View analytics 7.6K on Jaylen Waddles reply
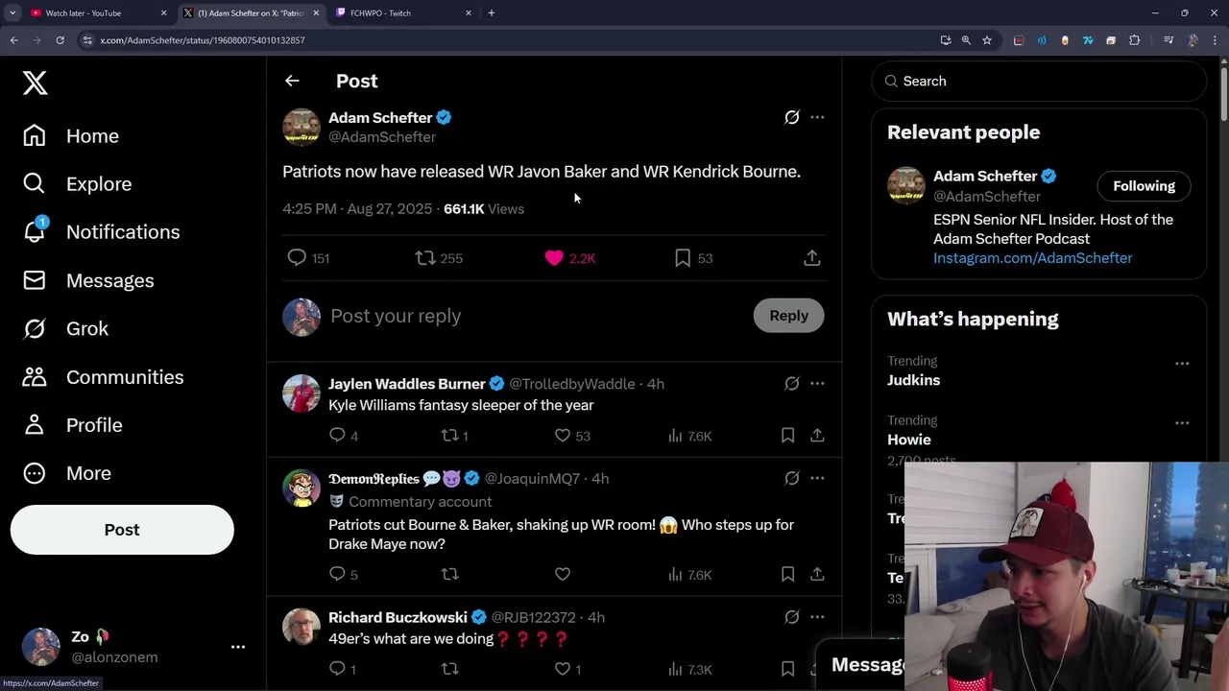 689,436
